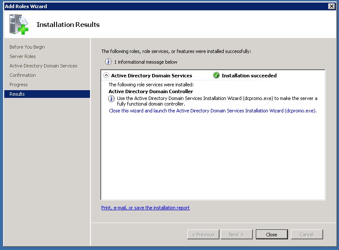
Task: Click 'The following role services were installed:' text
Action: [151, 85]
